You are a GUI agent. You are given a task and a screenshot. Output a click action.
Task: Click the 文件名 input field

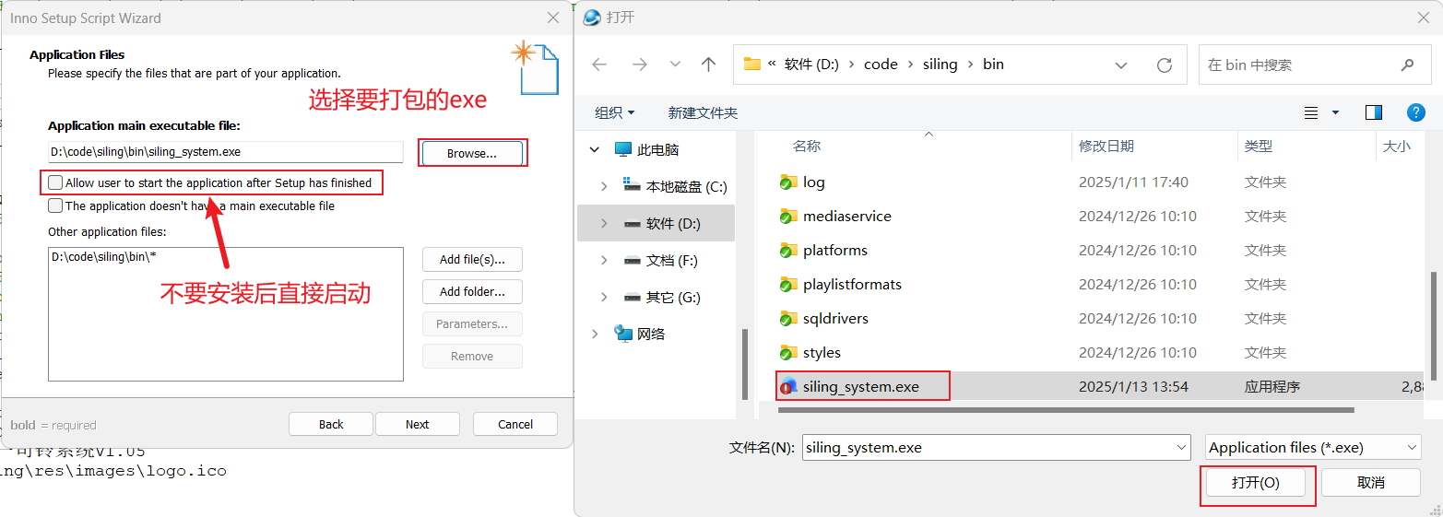(x=996, y=447)
